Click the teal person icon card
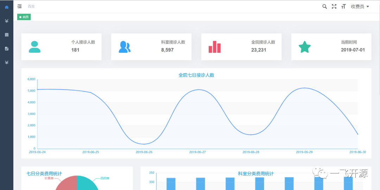This screenshot has width=380, height=190. tap(34, 47)
